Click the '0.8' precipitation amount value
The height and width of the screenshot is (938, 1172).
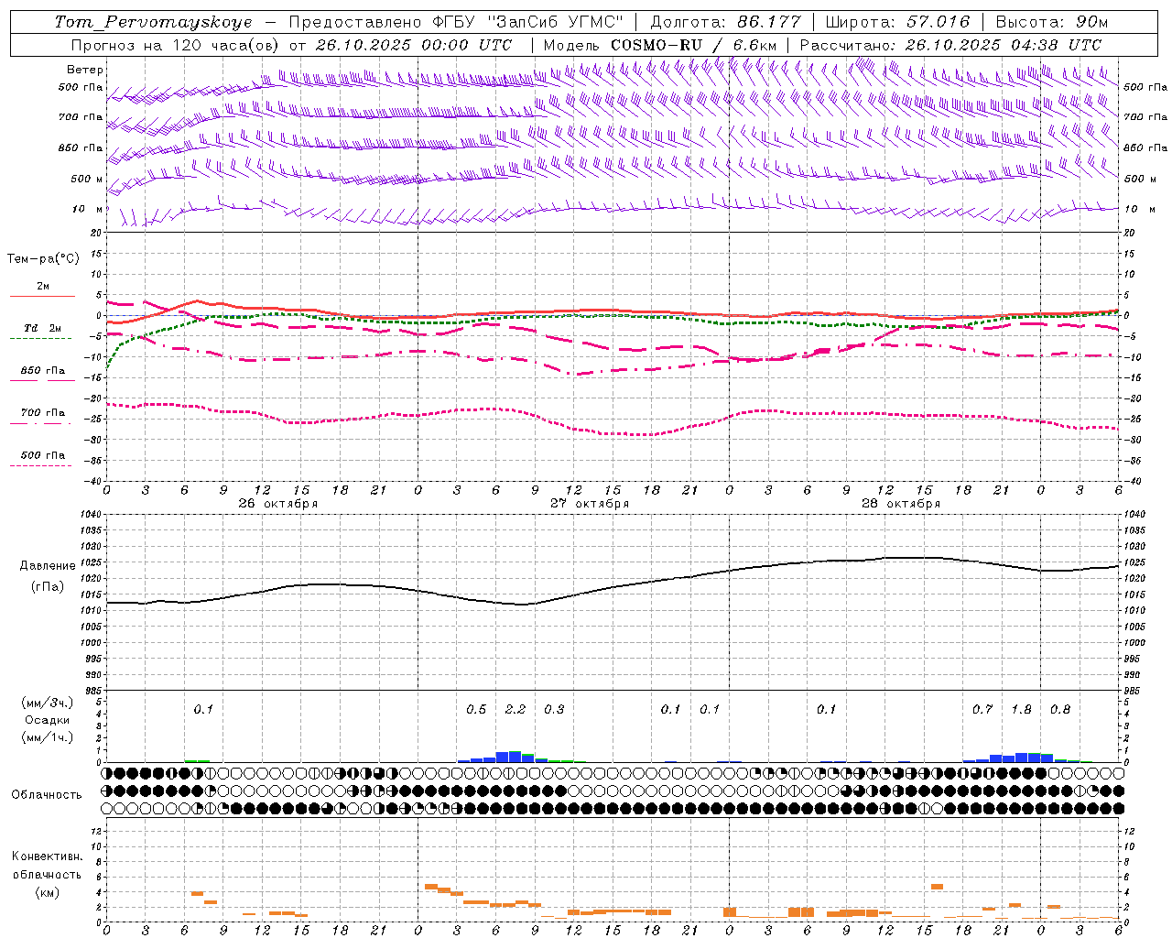(x=1060, y=709)
